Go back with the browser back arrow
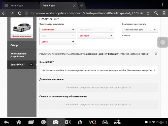Screen dimensions: 168x126 coord(4,13)
